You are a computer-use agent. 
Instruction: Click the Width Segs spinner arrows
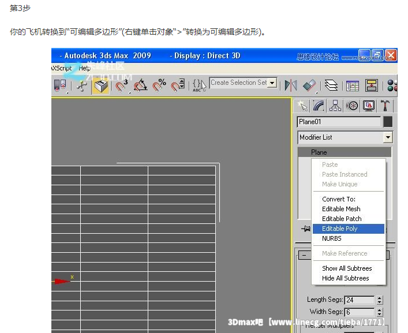[x=380, y=312]
